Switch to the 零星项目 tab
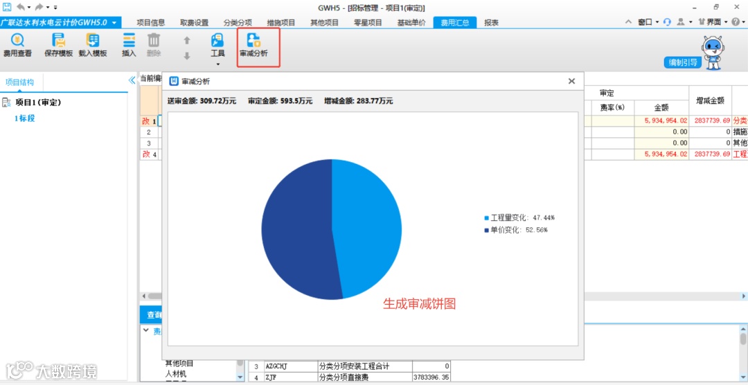The image size is (748, 385). point(368,22)
